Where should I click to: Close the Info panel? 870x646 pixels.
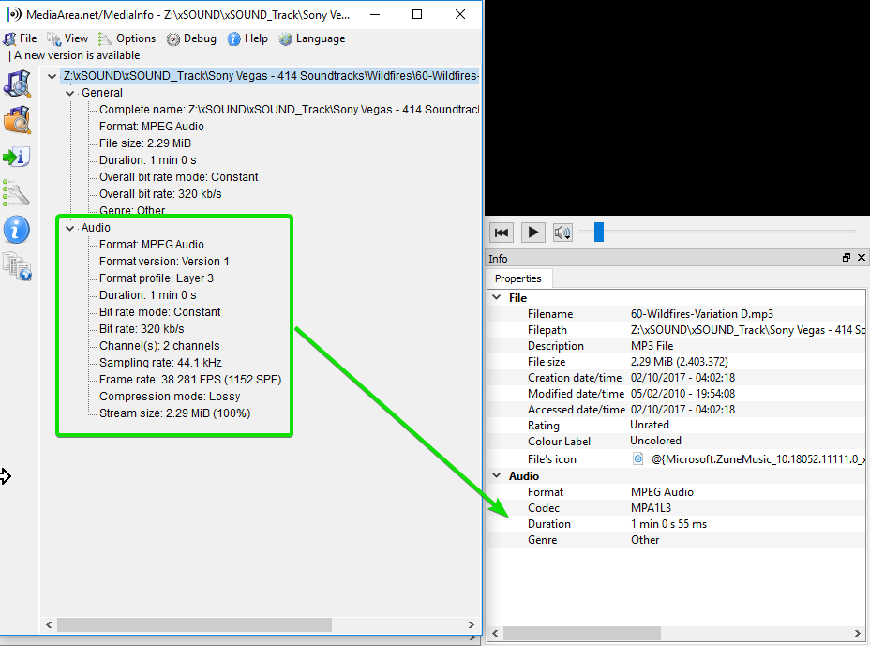coord(862,258)
